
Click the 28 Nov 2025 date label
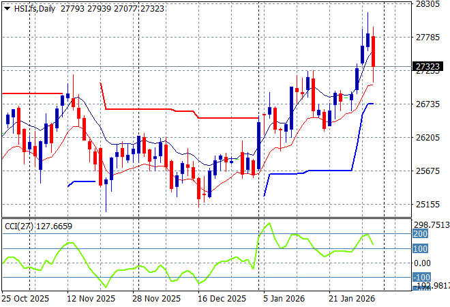156,299
